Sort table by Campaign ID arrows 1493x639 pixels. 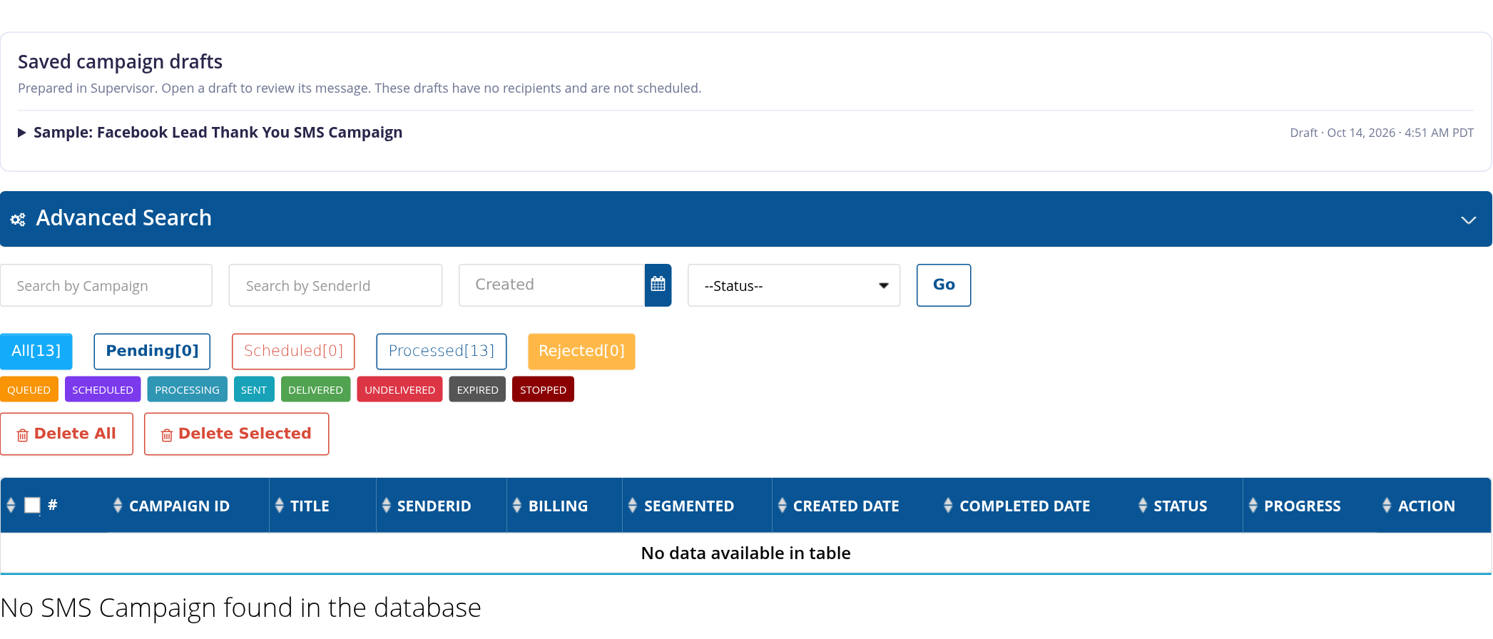pyautogui.click(x=118, y=506)
